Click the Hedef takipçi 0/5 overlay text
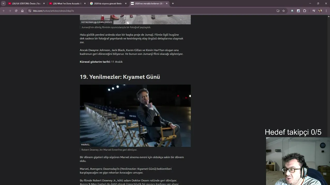Screen dimensions: 330x185 [293, 132]
